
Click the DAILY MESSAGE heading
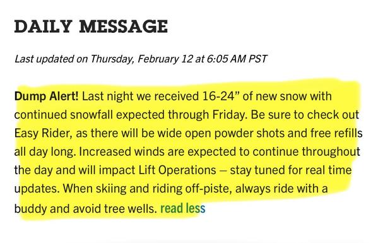[x=91, y=27]
